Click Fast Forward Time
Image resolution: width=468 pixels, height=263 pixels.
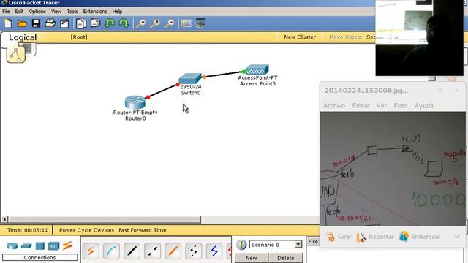(143, 230)
